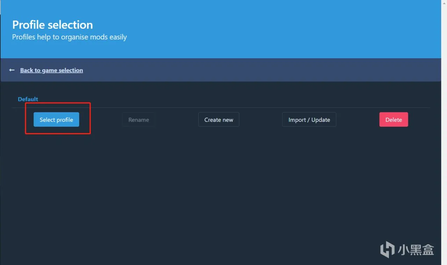447x265 pixels.
Task: Click the 'Profiles help to organise mods easily' subtitle
Action: tap(69, 37)
